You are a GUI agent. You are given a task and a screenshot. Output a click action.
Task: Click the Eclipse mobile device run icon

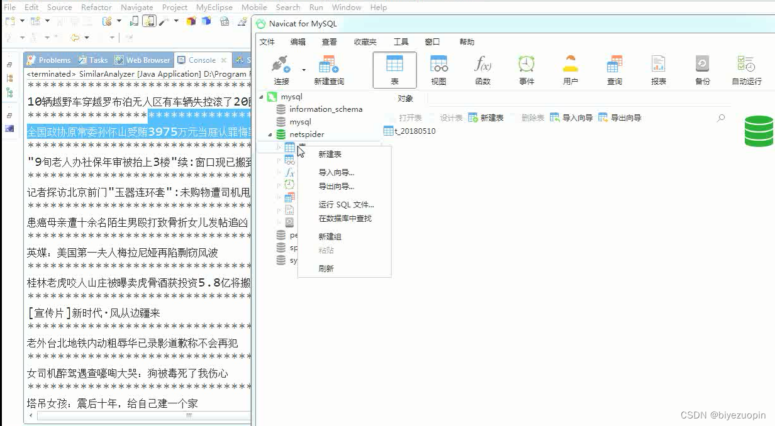[134, 21]
